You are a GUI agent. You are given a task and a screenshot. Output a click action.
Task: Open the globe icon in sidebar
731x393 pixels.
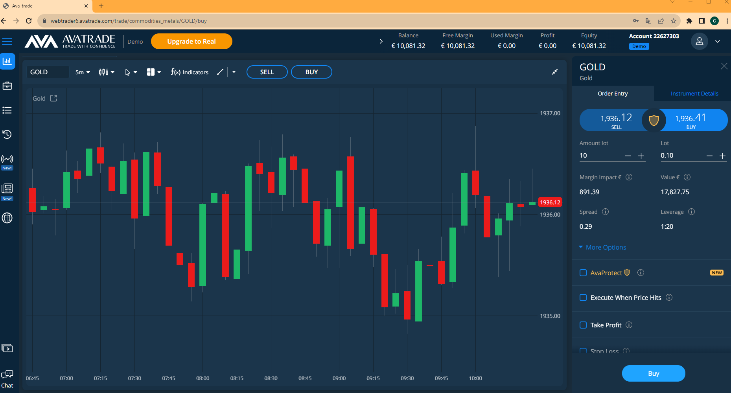[x=7, y=218]
